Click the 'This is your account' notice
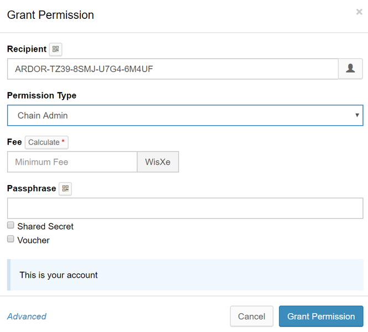The image size is (368, 332). (59, 275)
